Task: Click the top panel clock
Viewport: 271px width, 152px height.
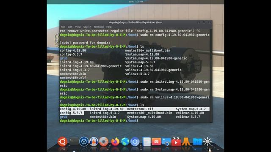Action: coord(136,2)
